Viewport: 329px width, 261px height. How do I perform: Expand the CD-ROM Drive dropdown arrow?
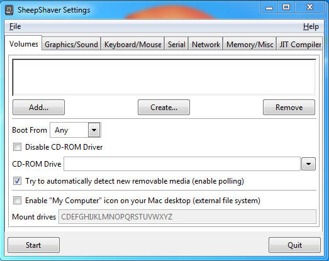[x=308, y=164]
